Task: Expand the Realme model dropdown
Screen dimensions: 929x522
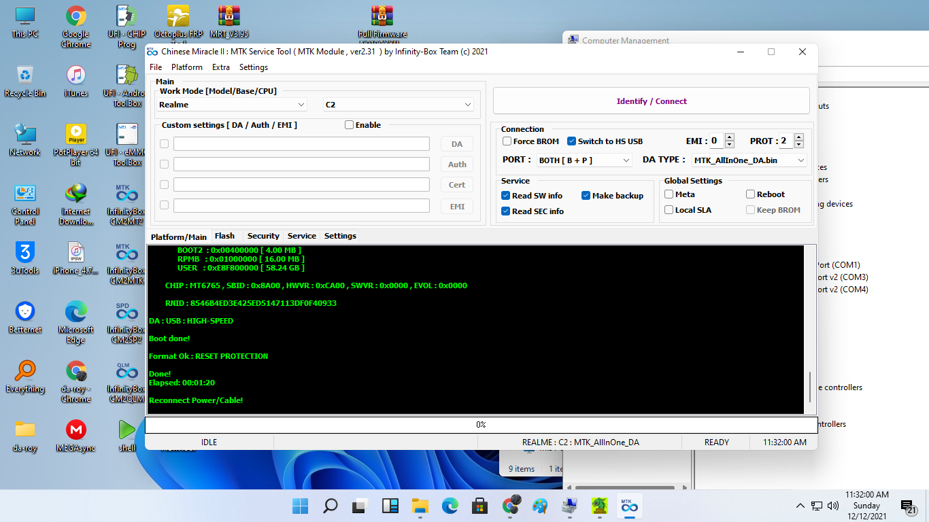Action: (232, 105)
